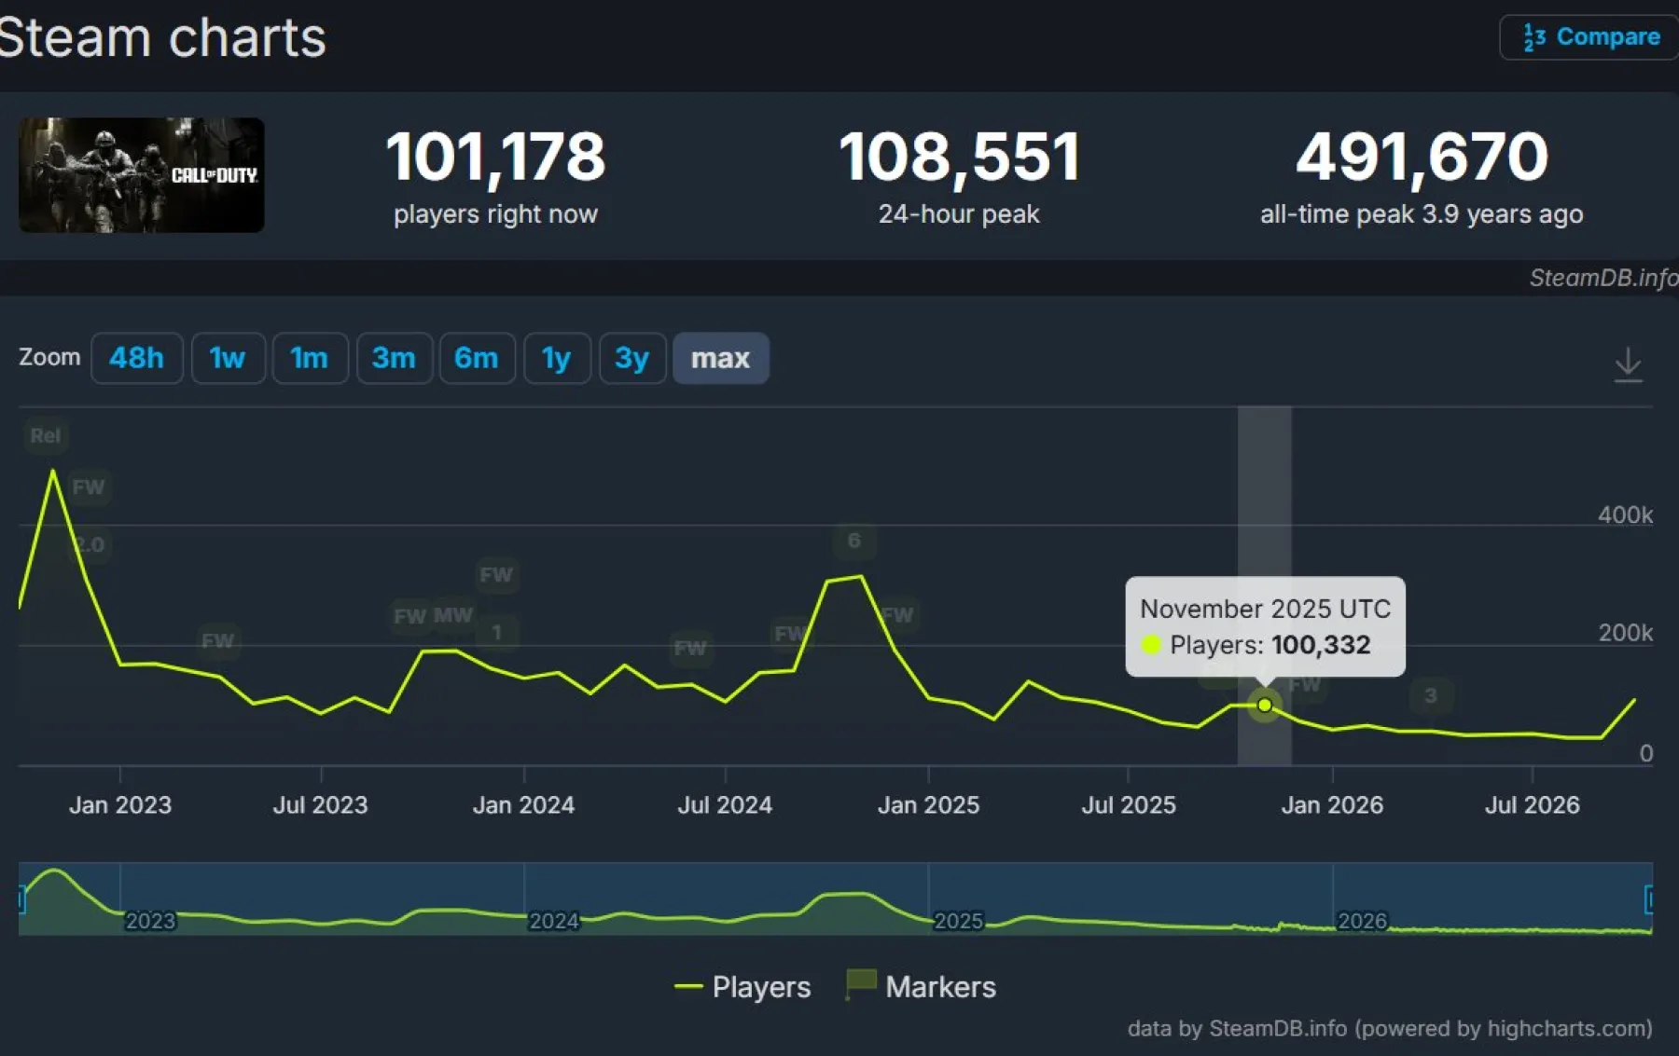Click the highlighted November 2025 data point
This screenshot has height=1056, width=1679.
coord(1265,706)
